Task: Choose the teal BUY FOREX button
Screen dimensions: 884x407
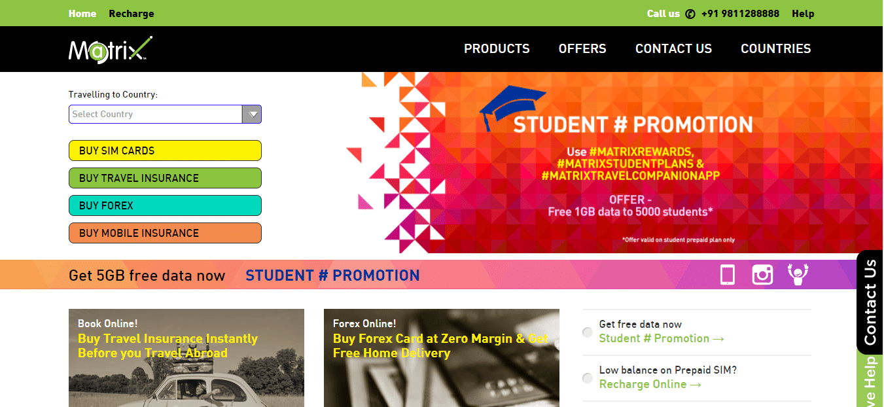Action: (165, 205)
